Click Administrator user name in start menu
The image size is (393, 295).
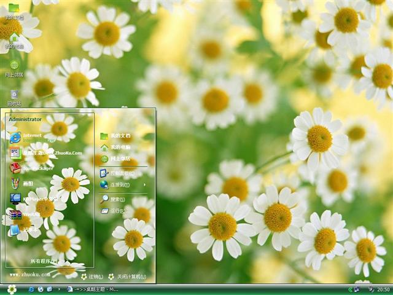[25, 119]
